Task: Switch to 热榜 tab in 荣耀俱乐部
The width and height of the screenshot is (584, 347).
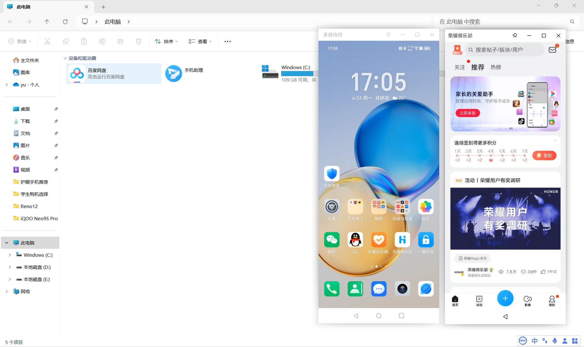Action: coord(496,67)
